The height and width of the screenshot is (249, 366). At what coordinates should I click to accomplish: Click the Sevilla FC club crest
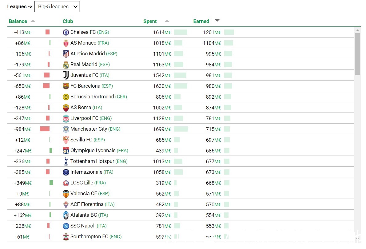pyautogui.click(x=66, y=140)
